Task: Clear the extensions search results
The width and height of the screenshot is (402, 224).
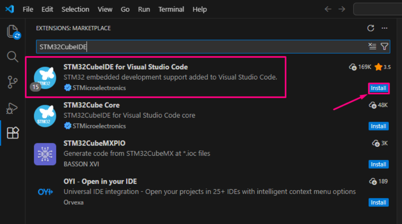Action: pos(372,46)
